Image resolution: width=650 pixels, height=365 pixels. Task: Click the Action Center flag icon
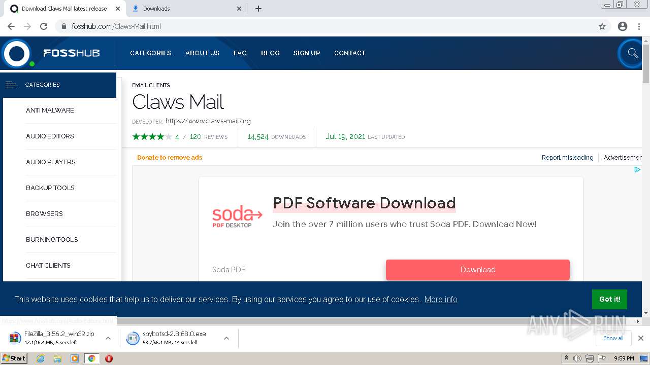(x=602, y=358)
